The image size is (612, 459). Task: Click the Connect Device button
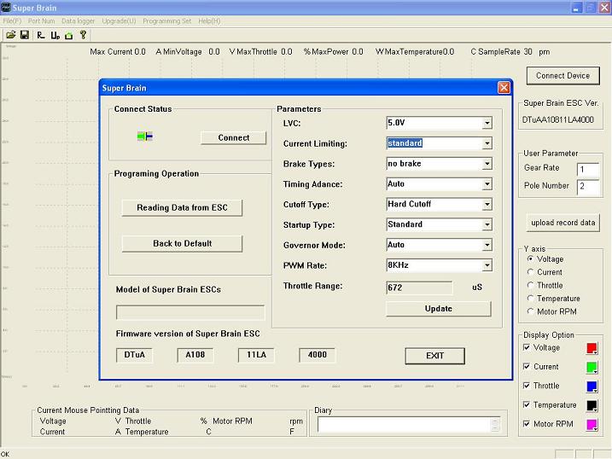click(562, 76)
